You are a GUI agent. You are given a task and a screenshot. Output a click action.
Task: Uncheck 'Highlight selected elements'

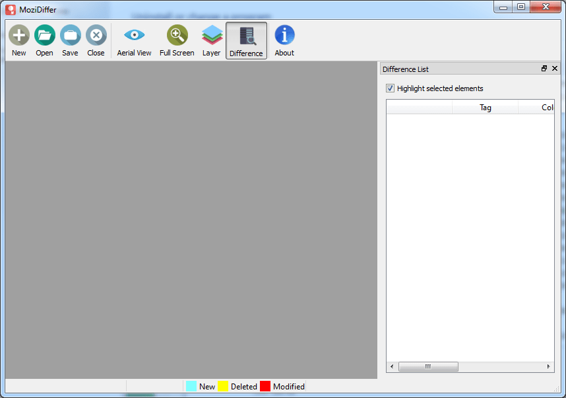pyautogui.click(x=390, y=88)
